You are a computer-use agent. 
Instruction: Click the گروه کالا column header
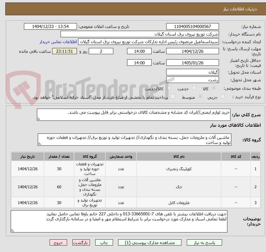tap(90, 157)
